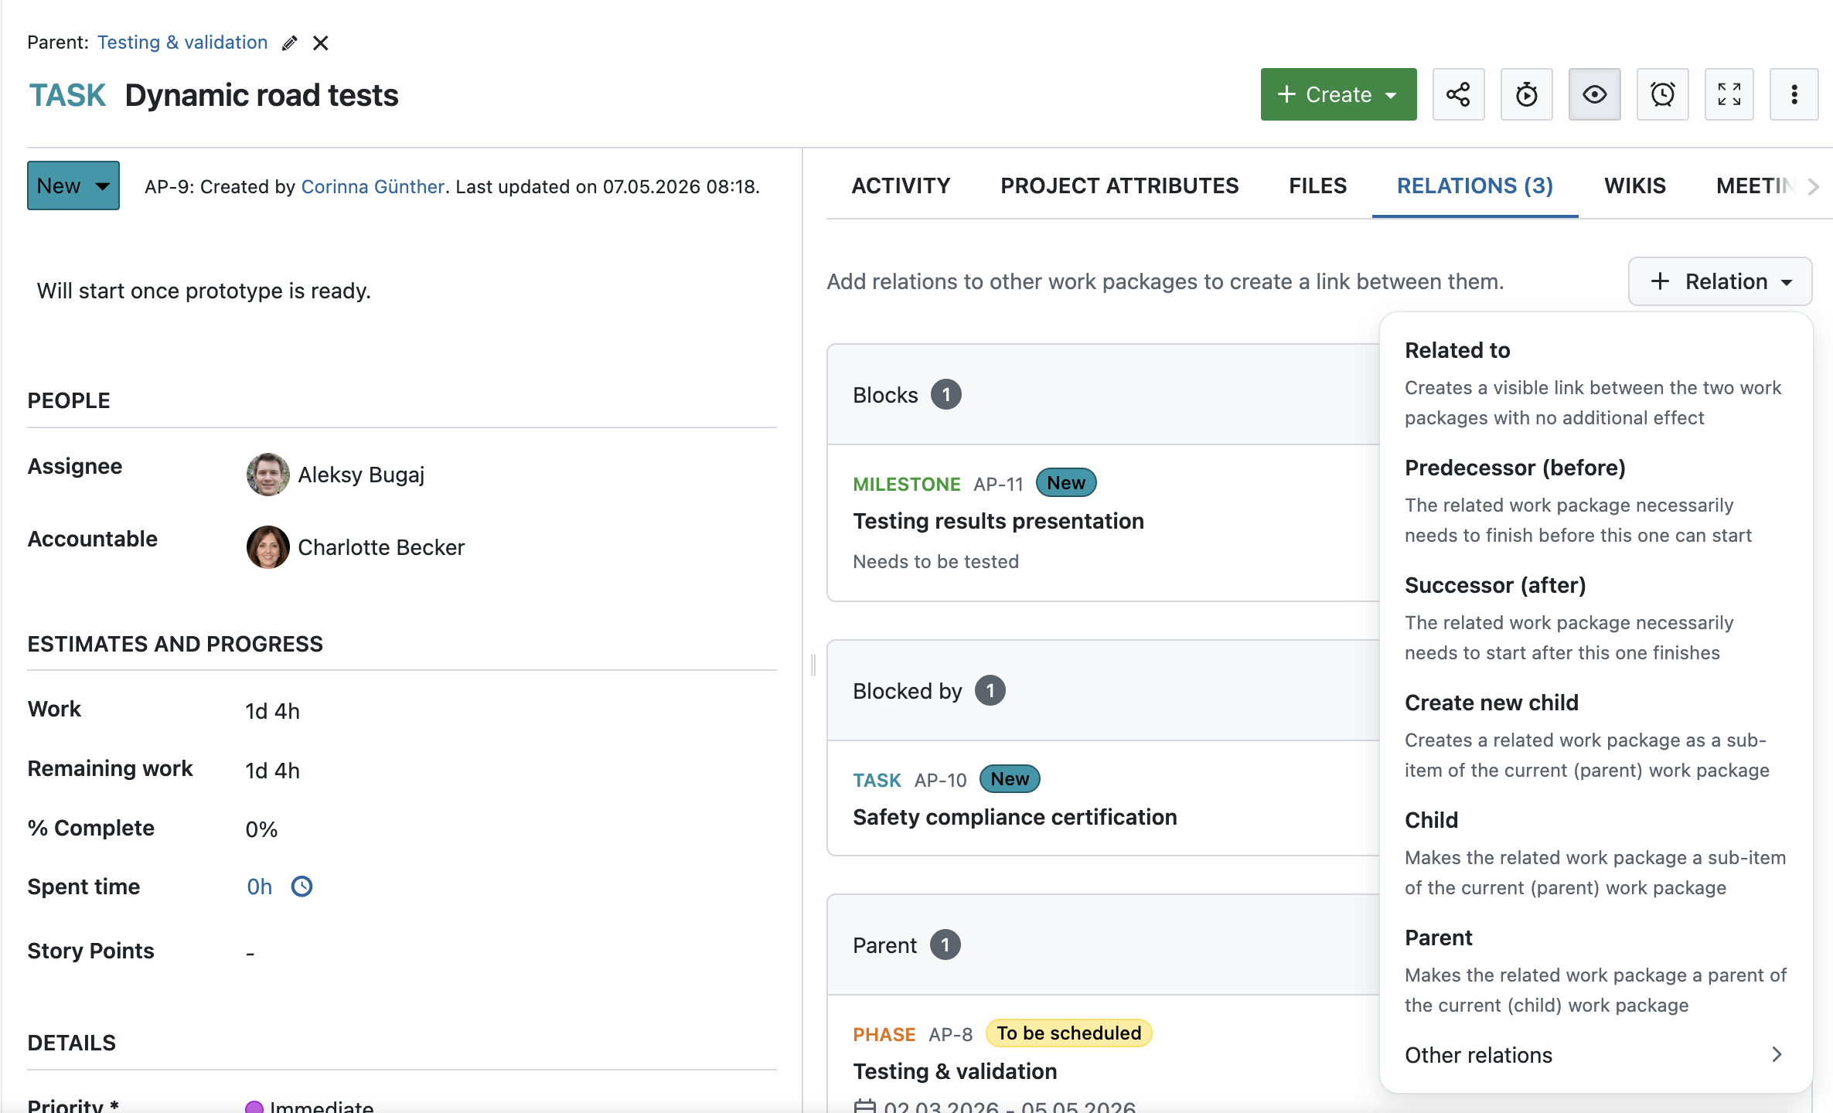Viewport: 1833px width, 1113px height.
Task: Open Testing results presentation work package
Action: point(998,521)
